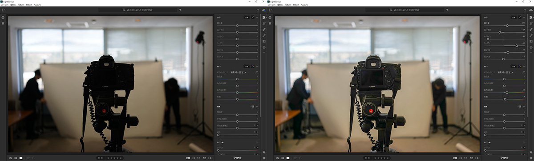Collapse the ライト panel header in the right window
This screenshot has height=161, width=534.
[x=486, y=17]
